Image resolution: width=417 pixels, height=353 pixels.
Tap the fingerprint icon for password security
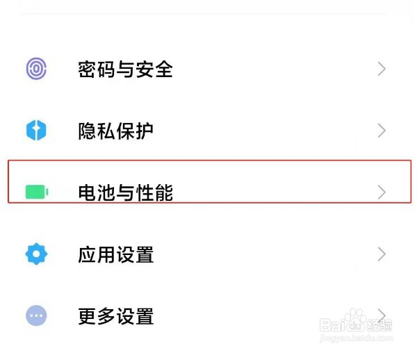coord(36,69)
